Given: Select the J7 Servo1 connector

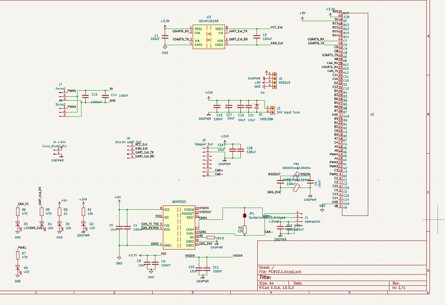Looking at the screenshot, I should click(x=62, y=95).
